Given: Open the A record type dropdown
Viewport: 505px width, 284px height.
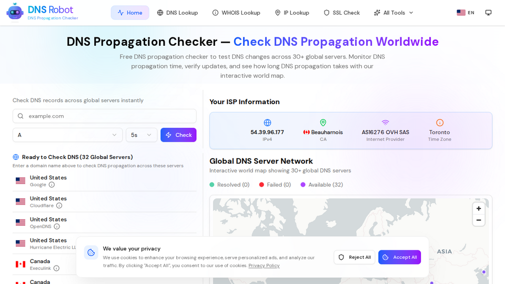Looking at the screenshot, I should pos(68,135).
